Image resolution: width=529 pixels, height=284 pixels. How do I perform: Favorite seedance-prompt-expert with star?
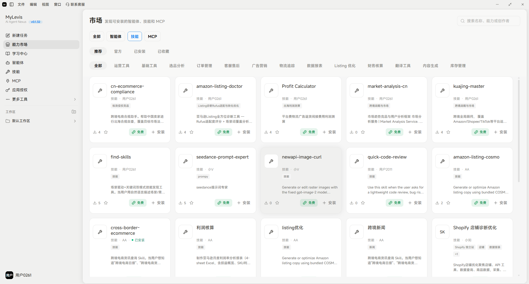(191, 203)
